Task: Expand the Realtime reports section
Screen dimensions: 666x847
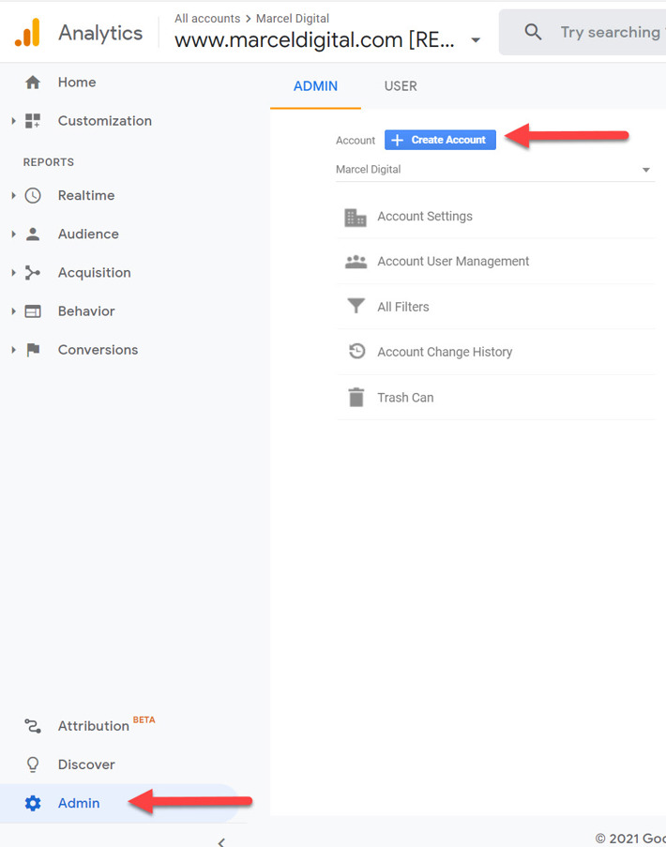Action: (14, 196)
